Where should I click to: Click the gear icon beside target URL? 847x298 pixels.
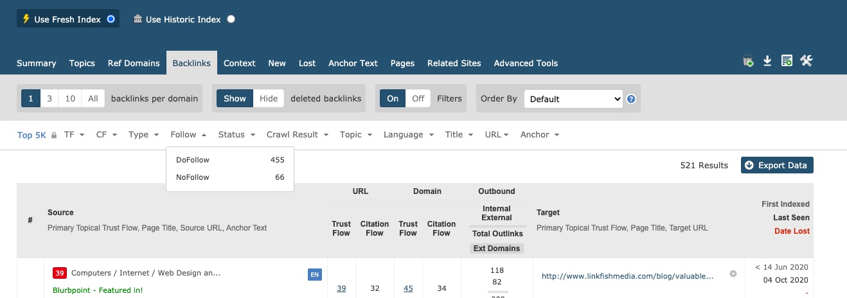click(733, 274)
